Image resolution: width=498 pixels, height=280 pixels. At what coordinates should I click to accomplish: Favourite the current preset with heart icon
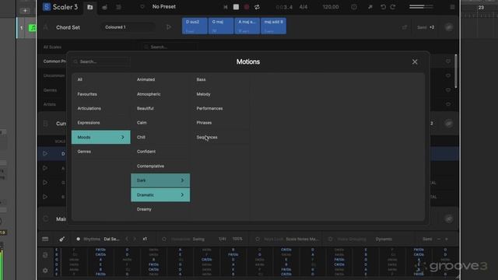click(x=142, y=7)
